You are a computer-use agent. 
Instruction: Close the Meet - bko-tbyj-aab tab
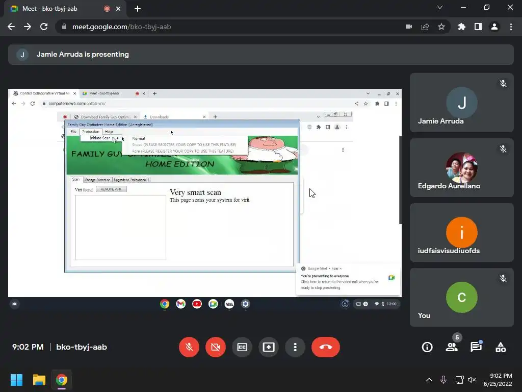click(118, 9)
